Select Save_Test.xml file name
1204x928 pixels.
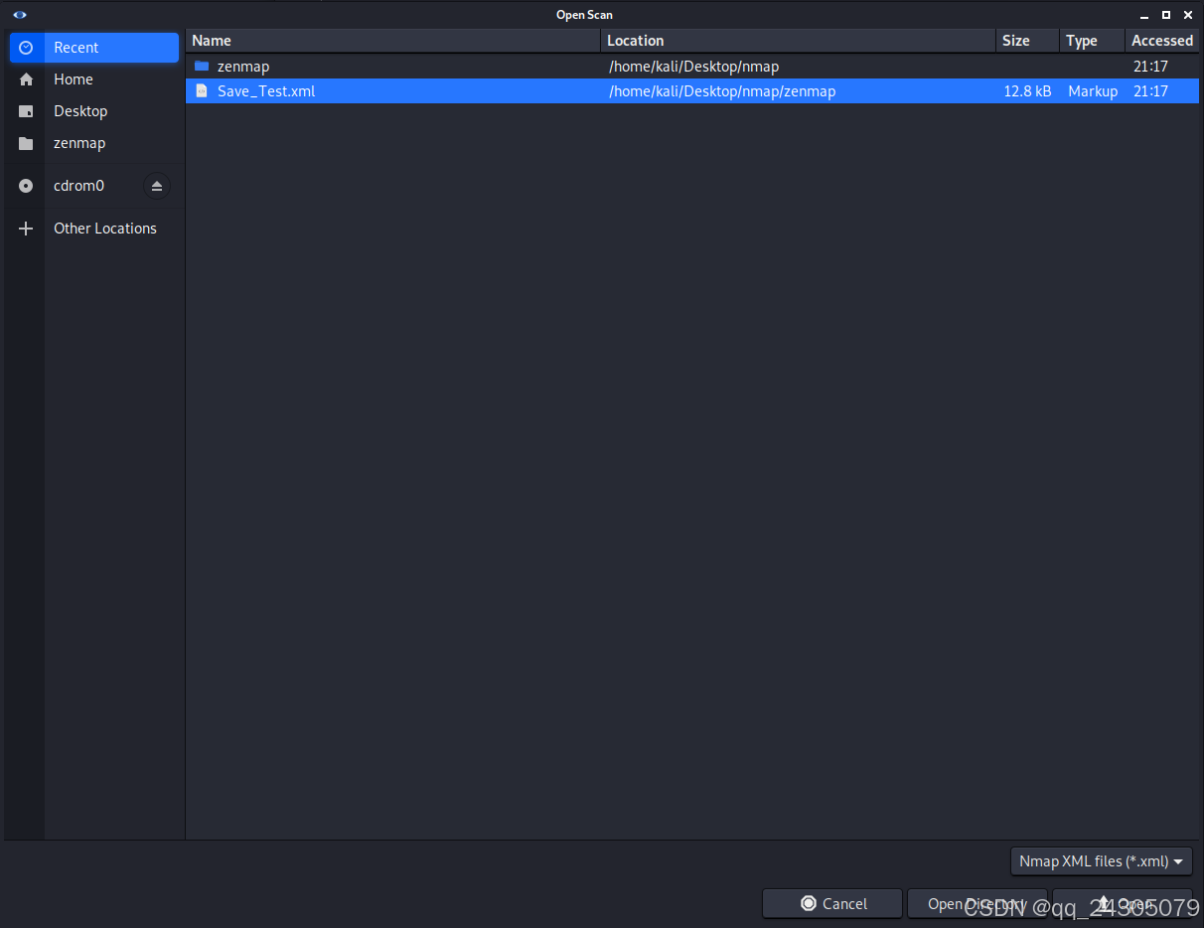266,91
